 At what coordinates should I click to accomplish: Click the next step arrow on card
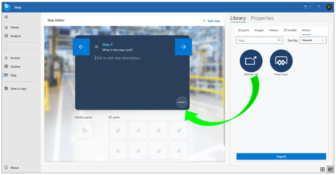click(x=183, y=47)
